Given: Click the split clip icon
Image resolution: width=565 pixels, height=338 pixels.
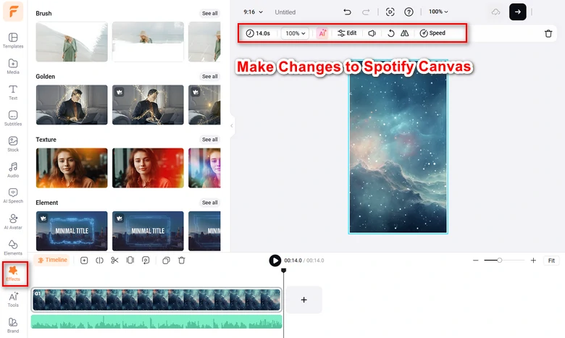Looking at the screenshot, I should [x=99, y=261].
